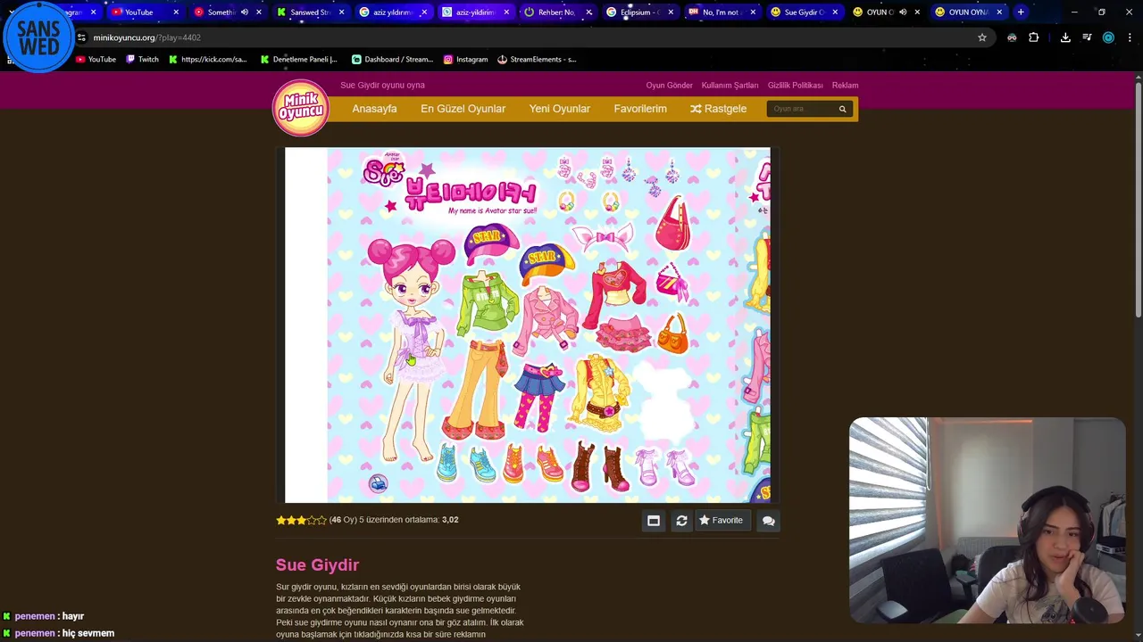1143x642 pixels.
Task: Open the browser three-dot menu
Action: pyautogui.click(x=1130, y=37)
